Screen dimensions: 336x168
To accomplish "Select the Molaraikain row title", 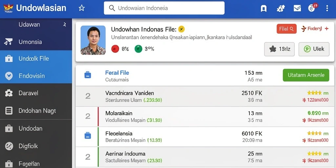I will (119, 113).
